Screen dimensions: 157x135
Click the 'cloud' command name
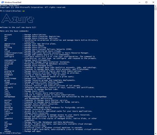point(7,51)
